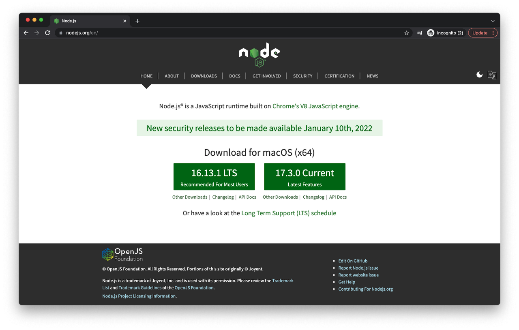Close the Node.js browser tab
This screenshot has height=330, width=519.
(124, 21)
